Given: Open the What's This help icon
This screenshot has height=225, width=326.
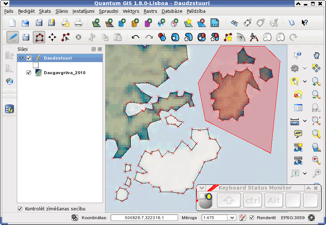Looking at the screenshot, I should point(304,23).
